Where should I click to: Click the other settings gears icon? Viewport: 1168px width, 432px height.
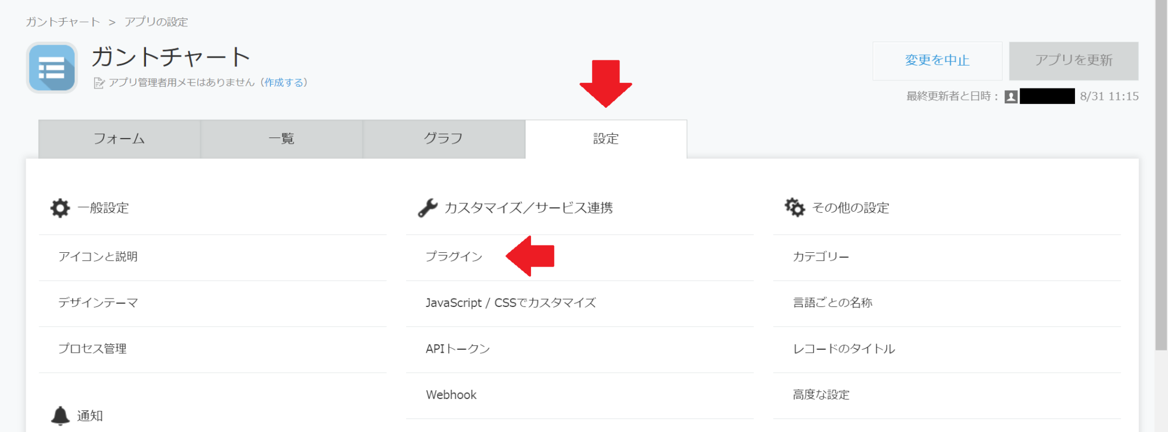point(794,208)
